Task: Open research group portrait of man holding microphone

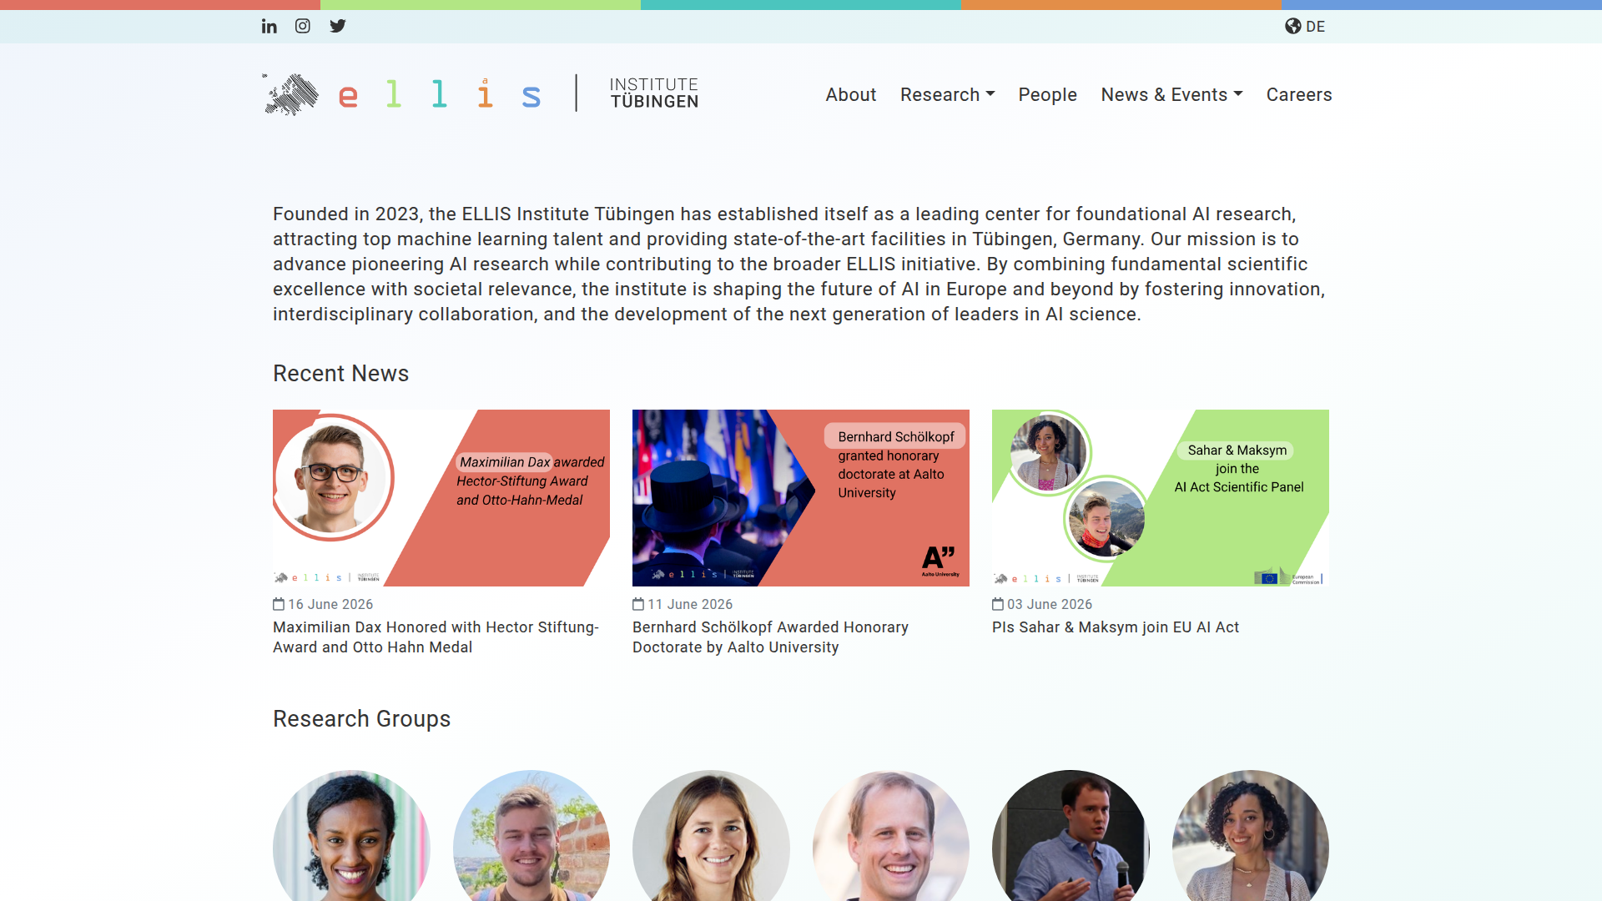Action: (x=1071, y=836)
